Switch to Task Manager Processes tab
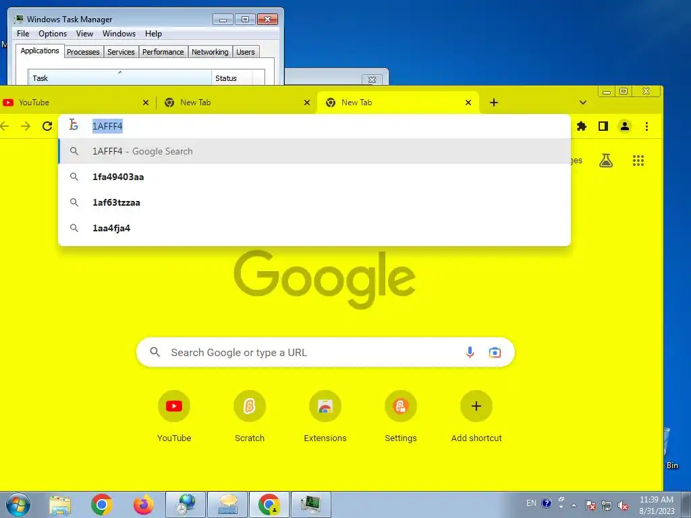The width and height of the screenshot is (691, 518). 83,52
